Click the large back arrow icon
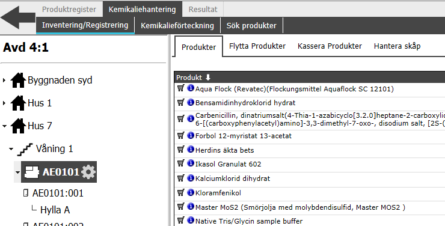The width and height of the screenshot is (445, 226). pos(18,17)
